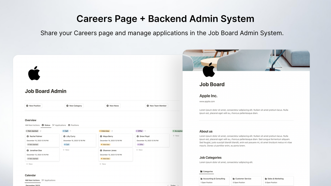This screenshot has width=331, height=186.
Task: Click the plus icon on New News
Action: [107, 106]
